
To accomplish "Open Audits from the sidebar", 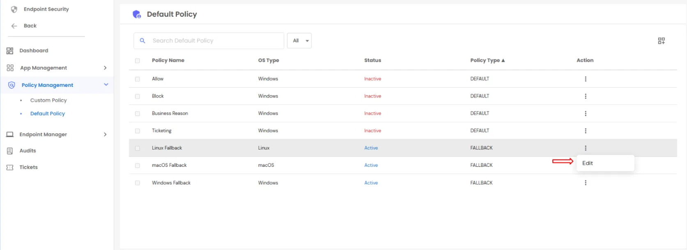I will 28,151.
